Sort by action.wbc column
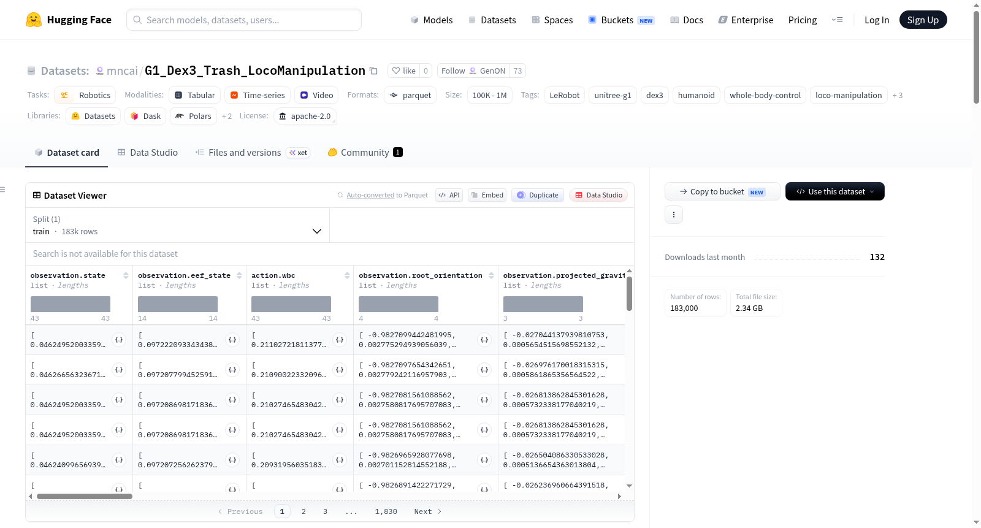981x528 pixels. pyautogui.click(x=347, y=275)
